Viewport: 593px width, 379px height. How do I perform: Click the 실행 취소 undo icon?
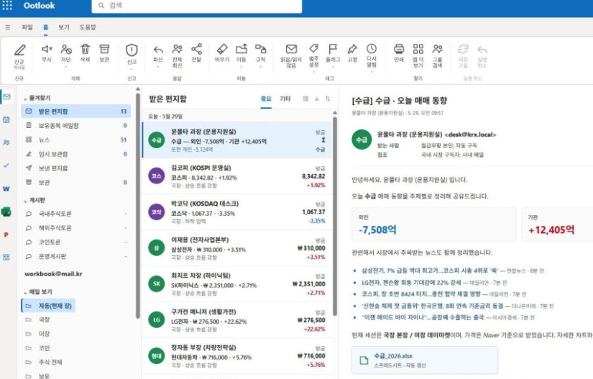(482, 50)
